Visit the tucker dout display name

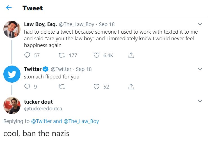(x=38, y=102)
